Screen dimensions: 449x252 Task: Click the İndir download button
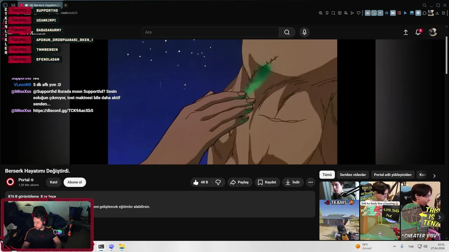coord(293,182)
